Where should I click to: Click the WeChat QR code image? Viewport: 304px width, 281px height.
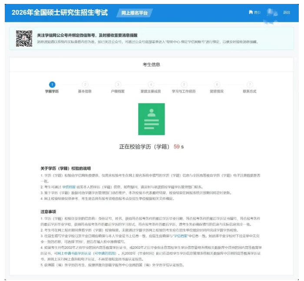coord(24,38)
